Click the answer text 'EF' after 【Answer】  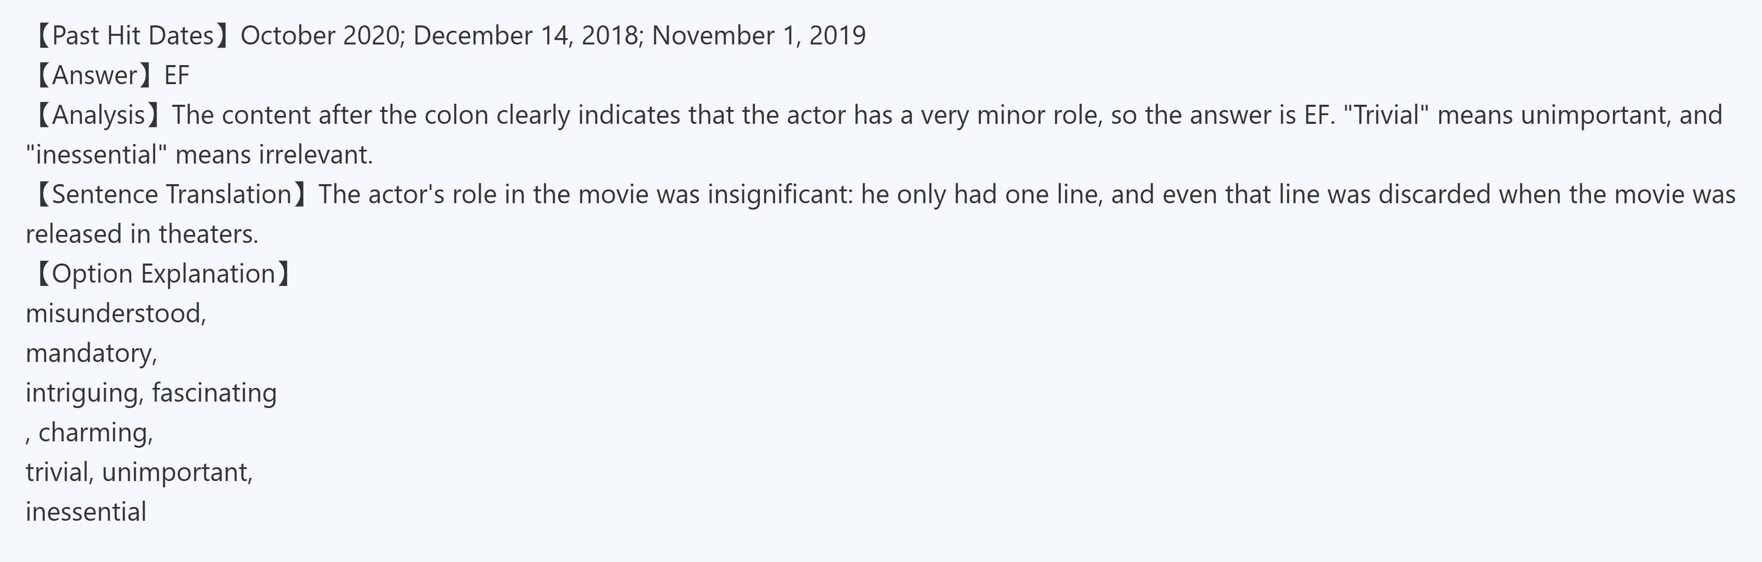coord(177,75)
